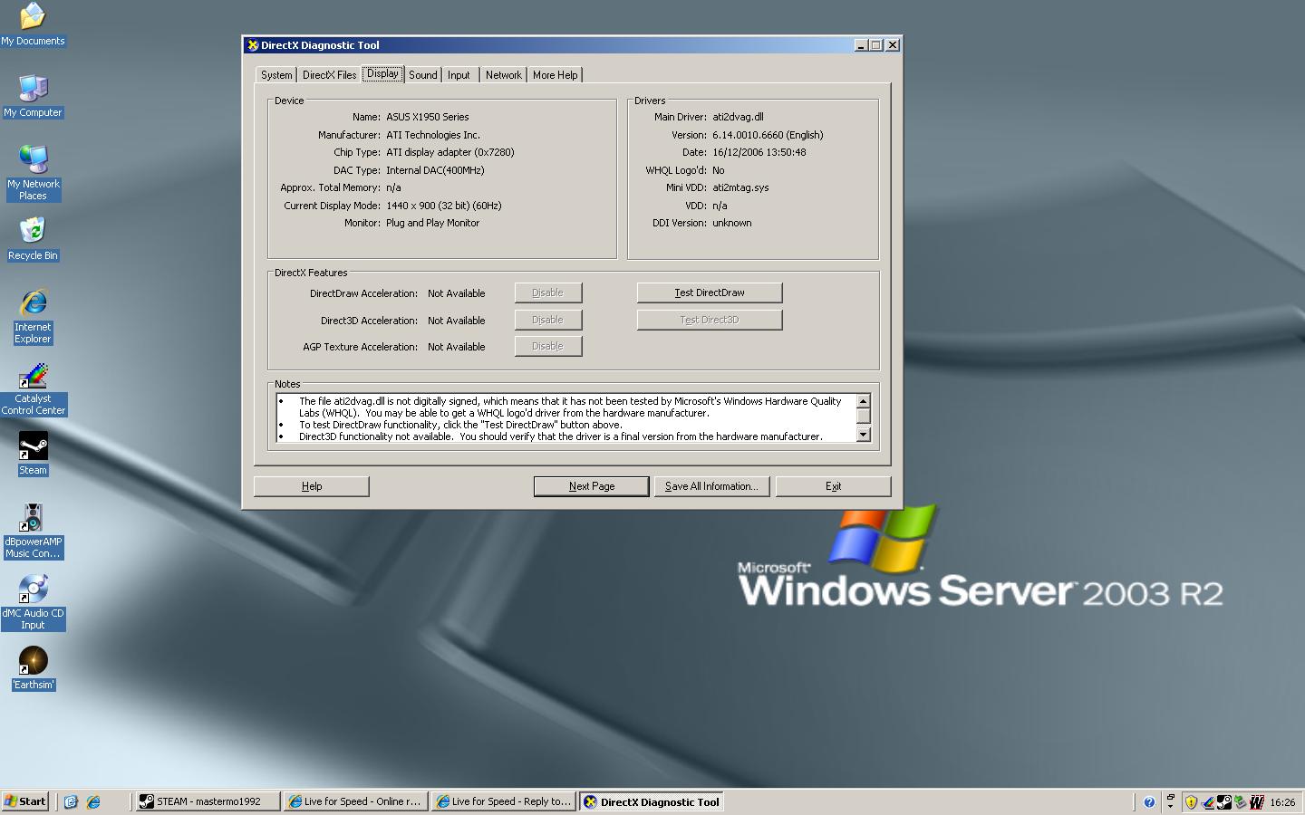Select Internet Explorer desktop shortcut

point(33,316)
